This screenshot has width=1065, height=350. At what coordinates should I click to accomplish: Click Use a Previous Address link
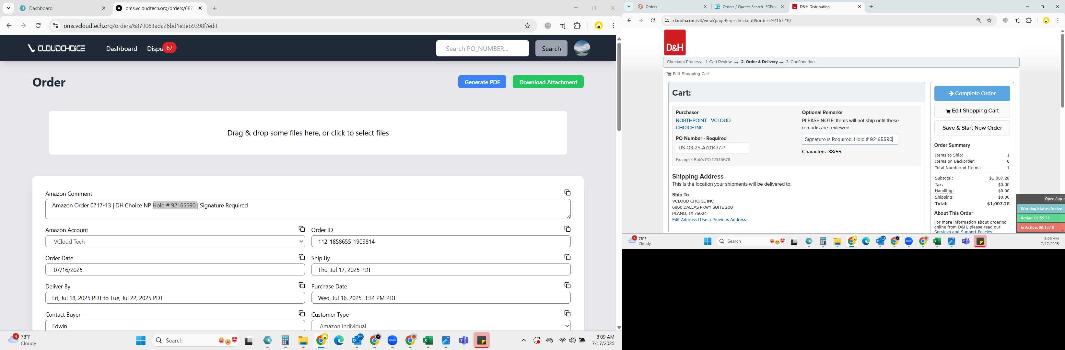(x=723, y=219)
